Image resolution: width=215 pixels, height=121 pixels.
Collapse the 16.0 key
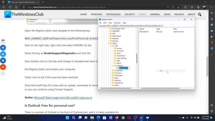tap(111, 46)
